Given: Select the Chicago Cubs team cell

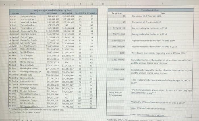Looking at the screenshot, I should 32,75.
